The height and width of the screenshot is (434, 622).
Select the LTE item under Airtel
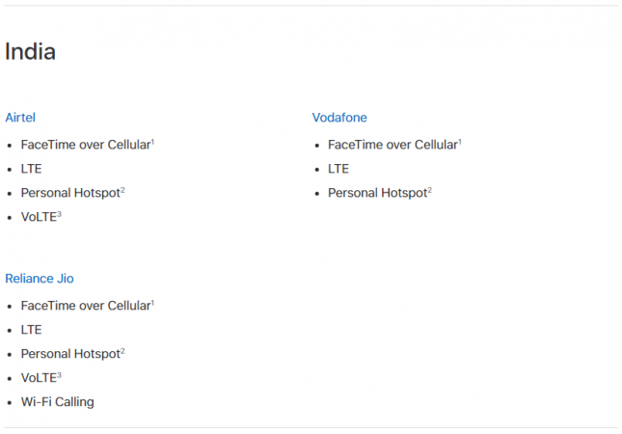31,169
